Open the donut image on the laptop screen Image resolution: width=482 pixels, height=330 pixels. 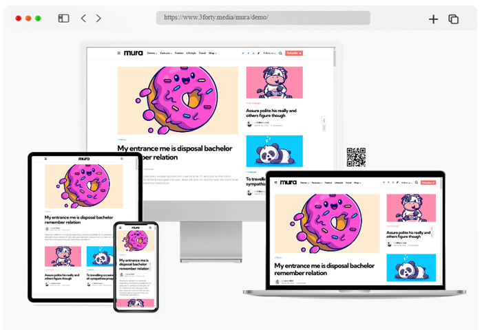tap(327, 223)
